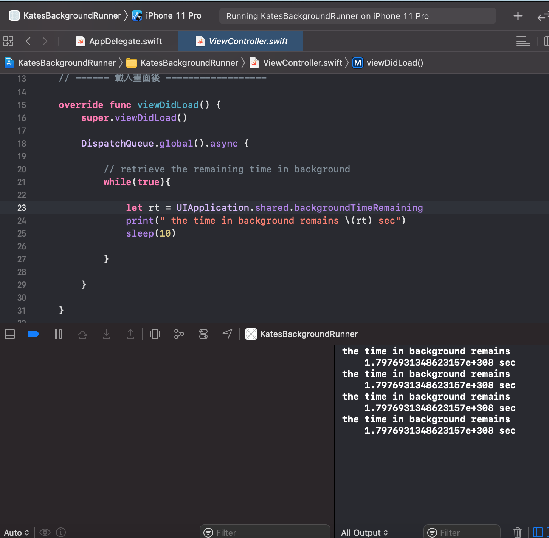
Task: Open the Debug View Hierarchy tool
Action: [155, 334]
